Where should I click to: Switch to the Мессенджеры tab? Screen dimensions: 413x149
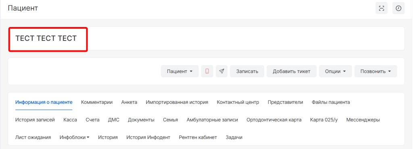pyautogui.click(x=363, y=120)
